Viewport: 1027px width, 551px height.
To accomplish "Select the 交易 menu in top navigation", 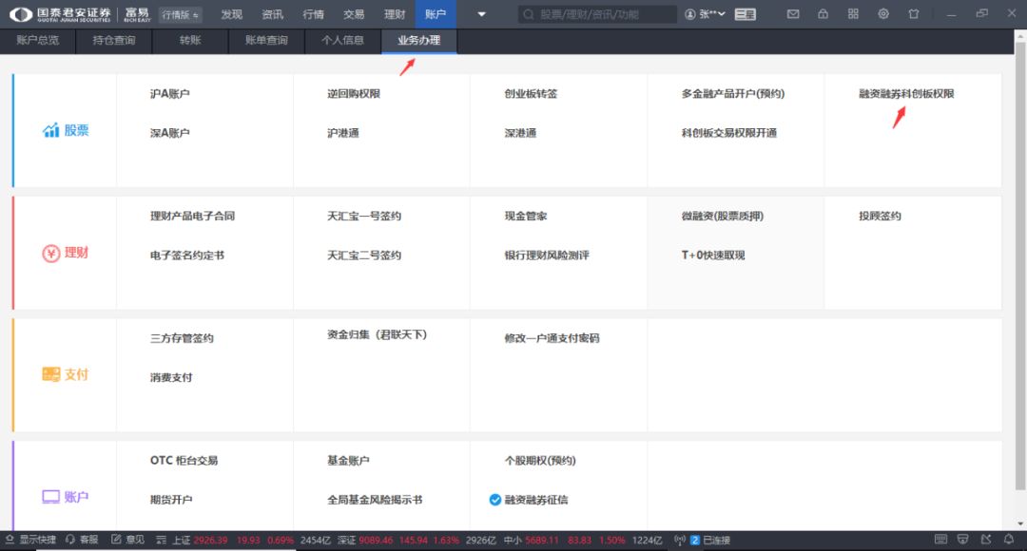I will coord(354,14).
